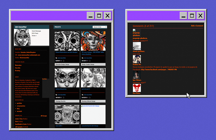
Task: Open the Owner's Order sort dropdown
Action: coord(100,27)
